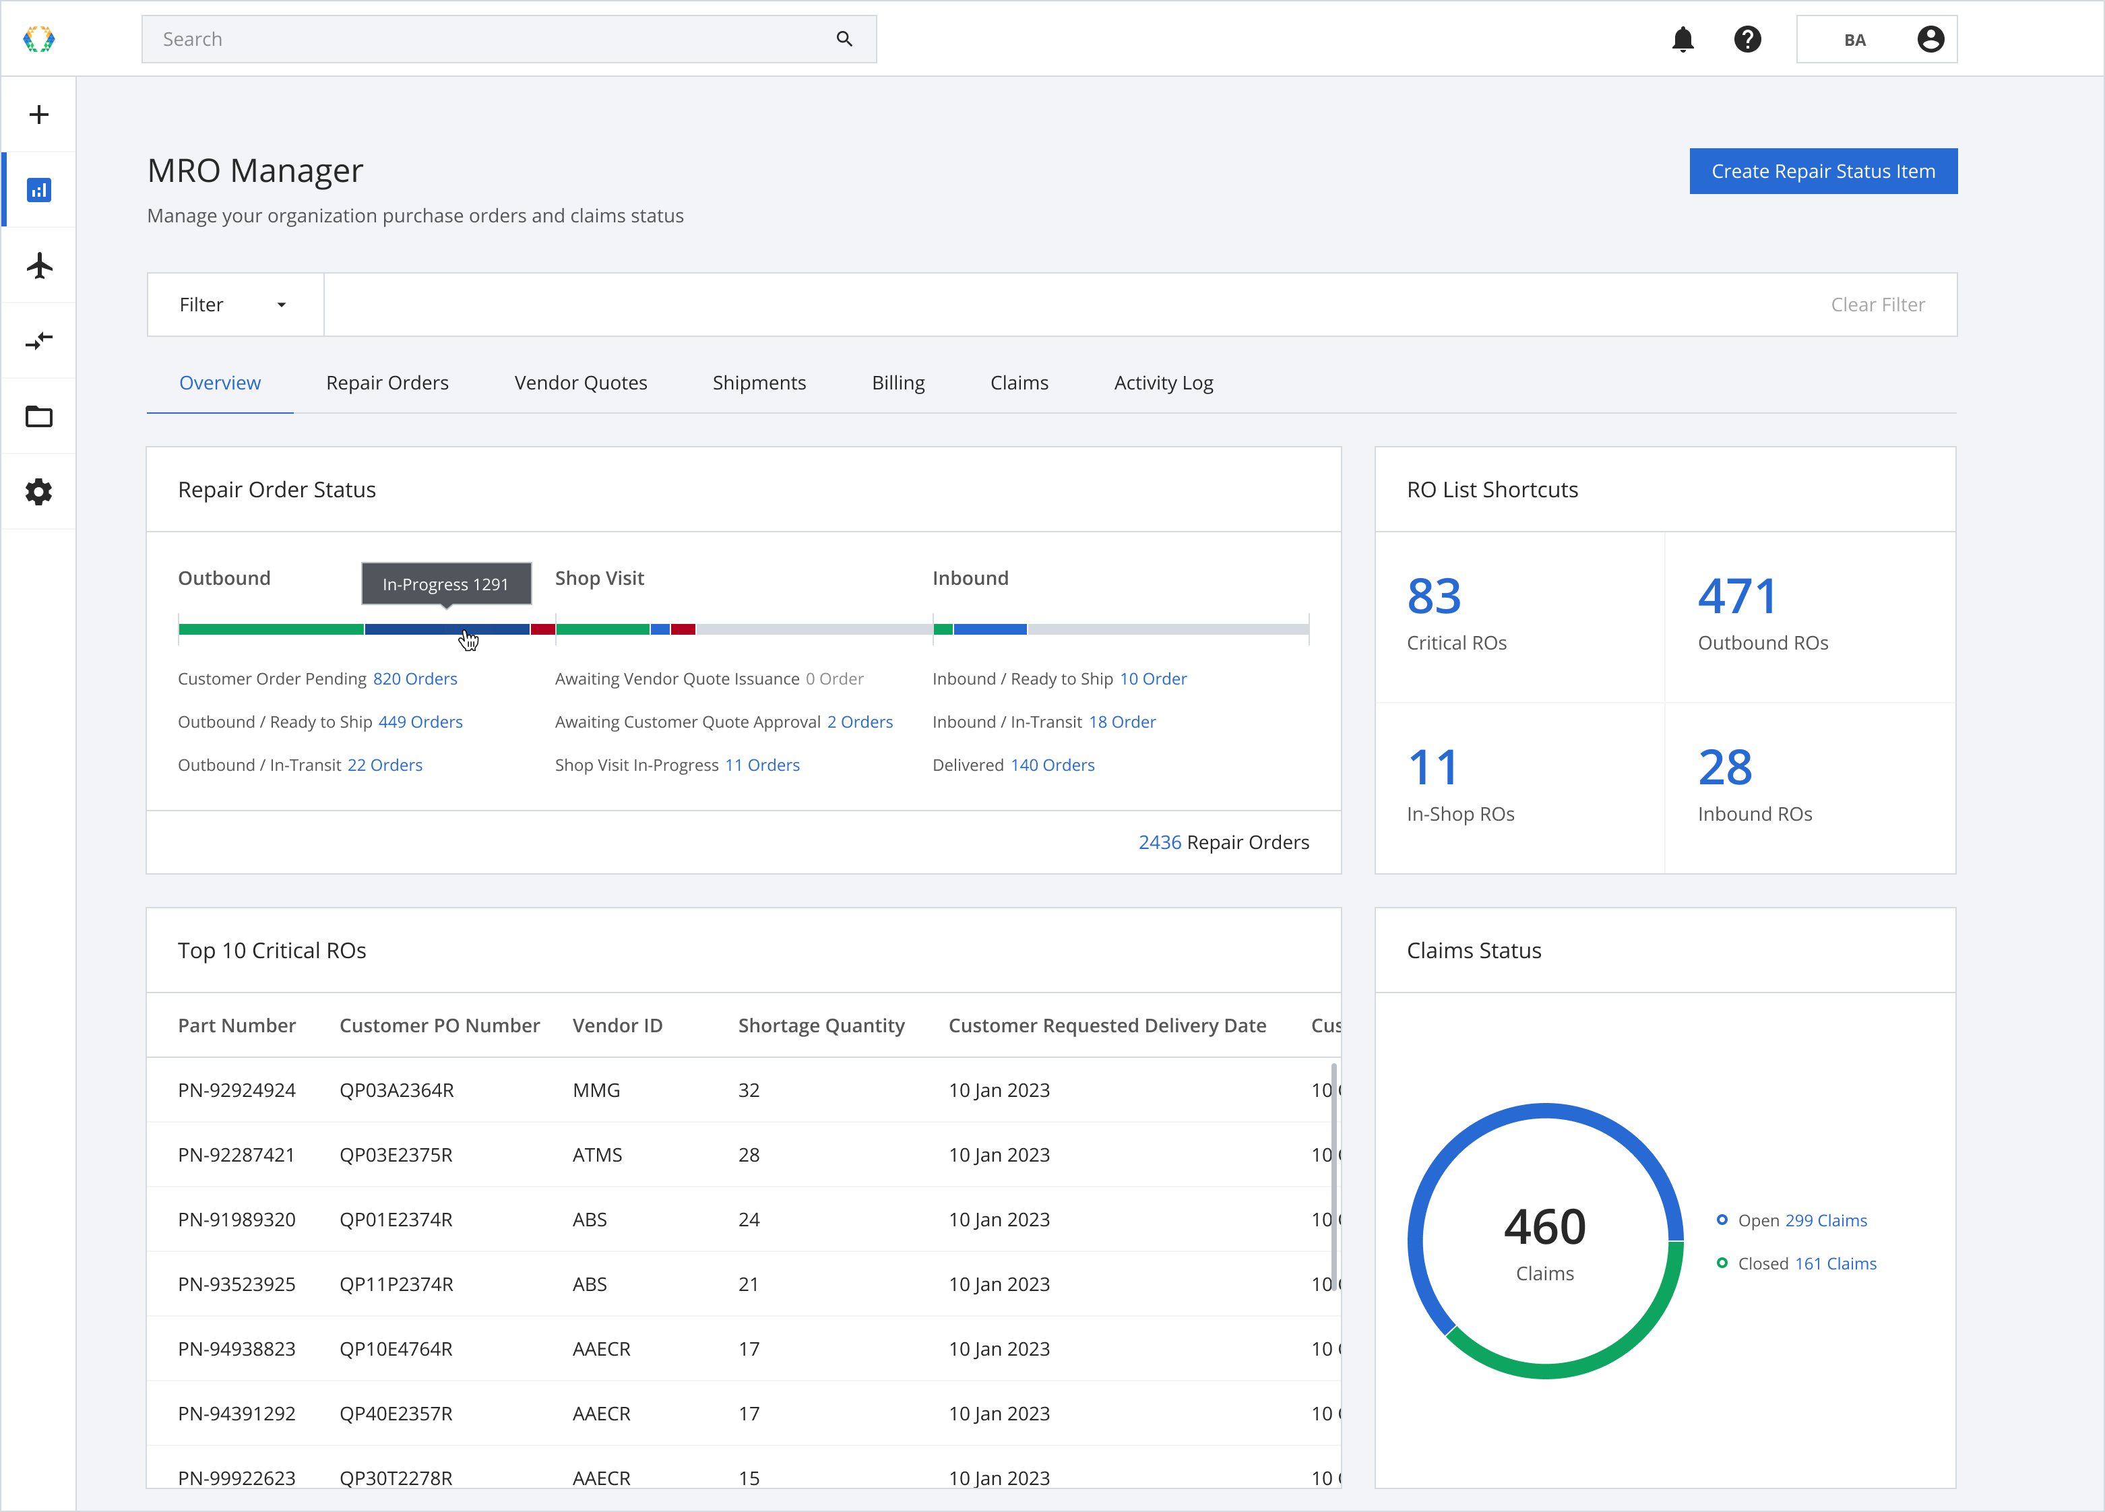Switch to the Overview tab
Screen dimensions: 2105x1512
(x=220, y=383)
